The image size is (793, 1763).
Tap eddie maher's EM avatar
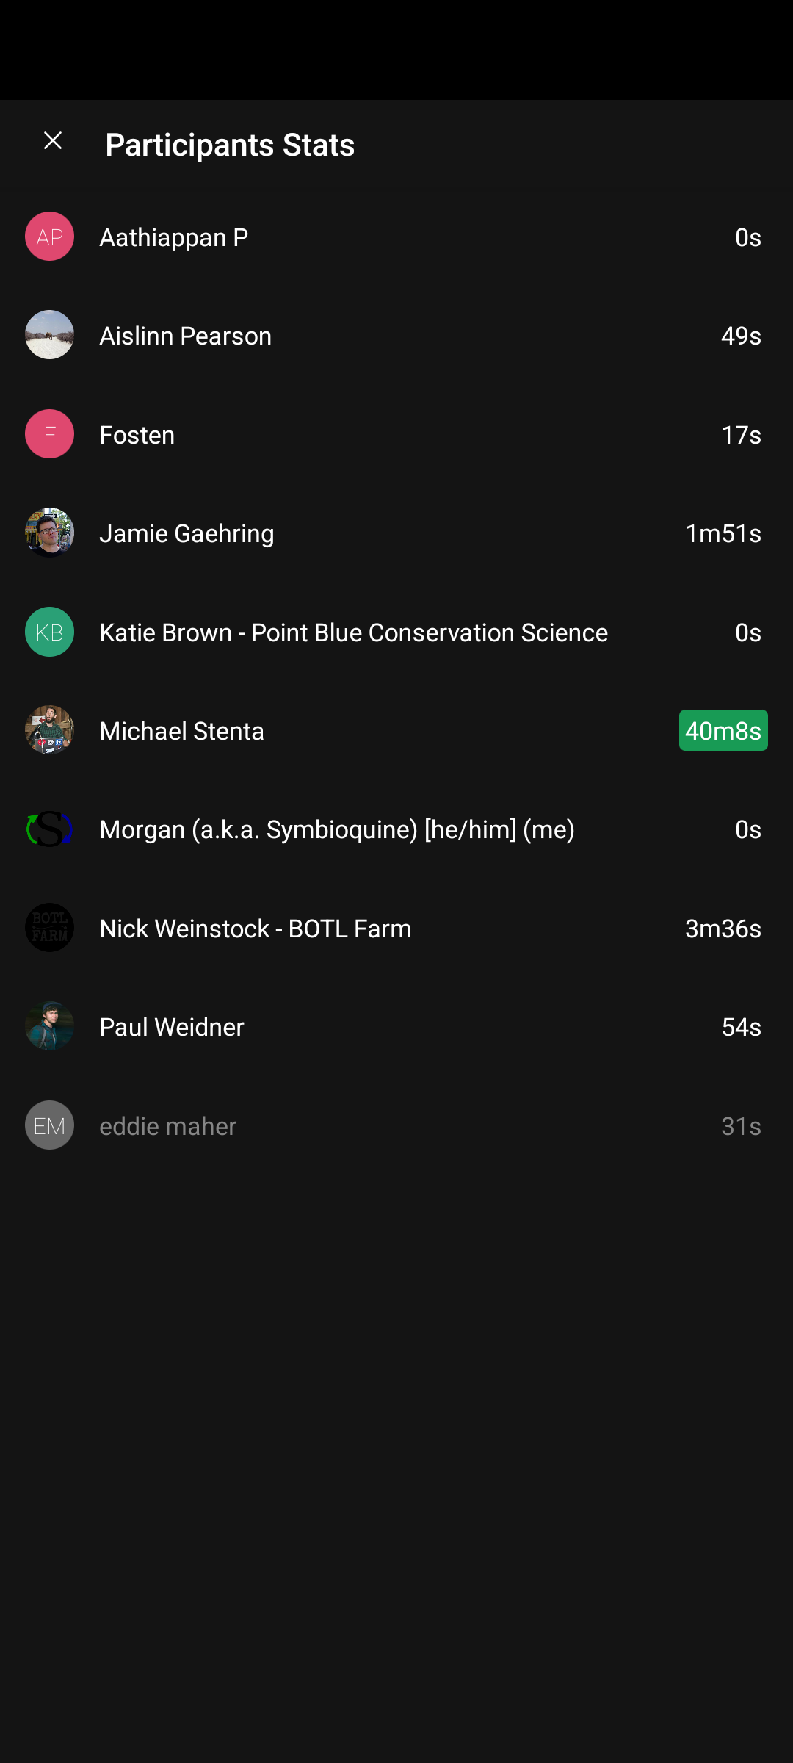tap(49, 1125)
